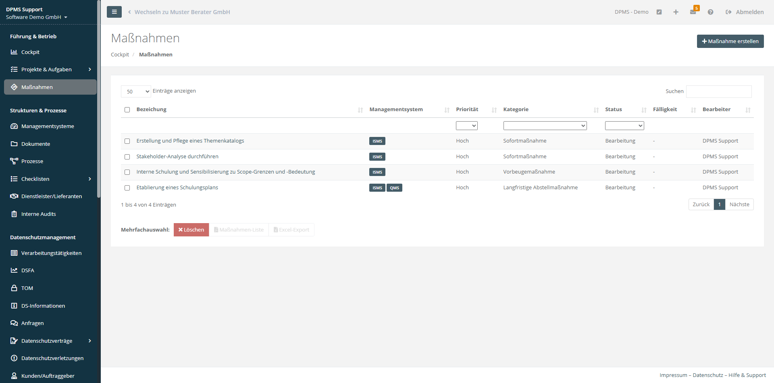Open Managementsysteme in the sidebar
774x383 pixels.
(48, 126)
